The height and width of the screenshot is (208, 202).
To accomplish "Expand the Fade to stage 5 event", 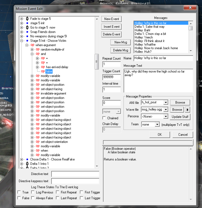I will point(21,19).
